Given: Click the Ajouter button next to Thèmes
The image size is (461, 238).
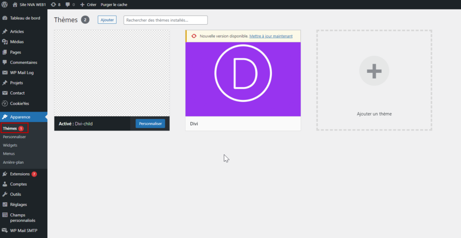Looking at the screenshot, I should [x=107, y=20].
